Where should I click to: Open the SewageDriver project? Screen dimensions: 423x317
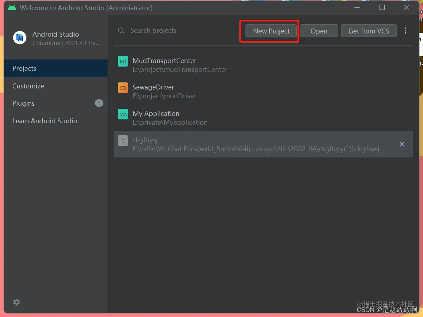pos(263,91)
